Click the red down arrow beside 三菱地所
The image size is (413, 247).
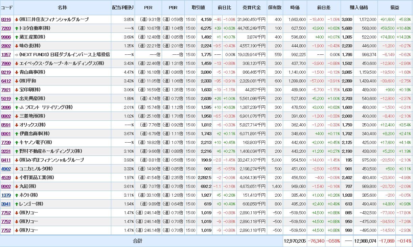coord(16,116)
